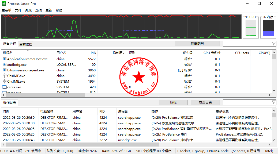Screen dimensions: 278x154
Task: Click the 操作 log column header
Action: 182,111
